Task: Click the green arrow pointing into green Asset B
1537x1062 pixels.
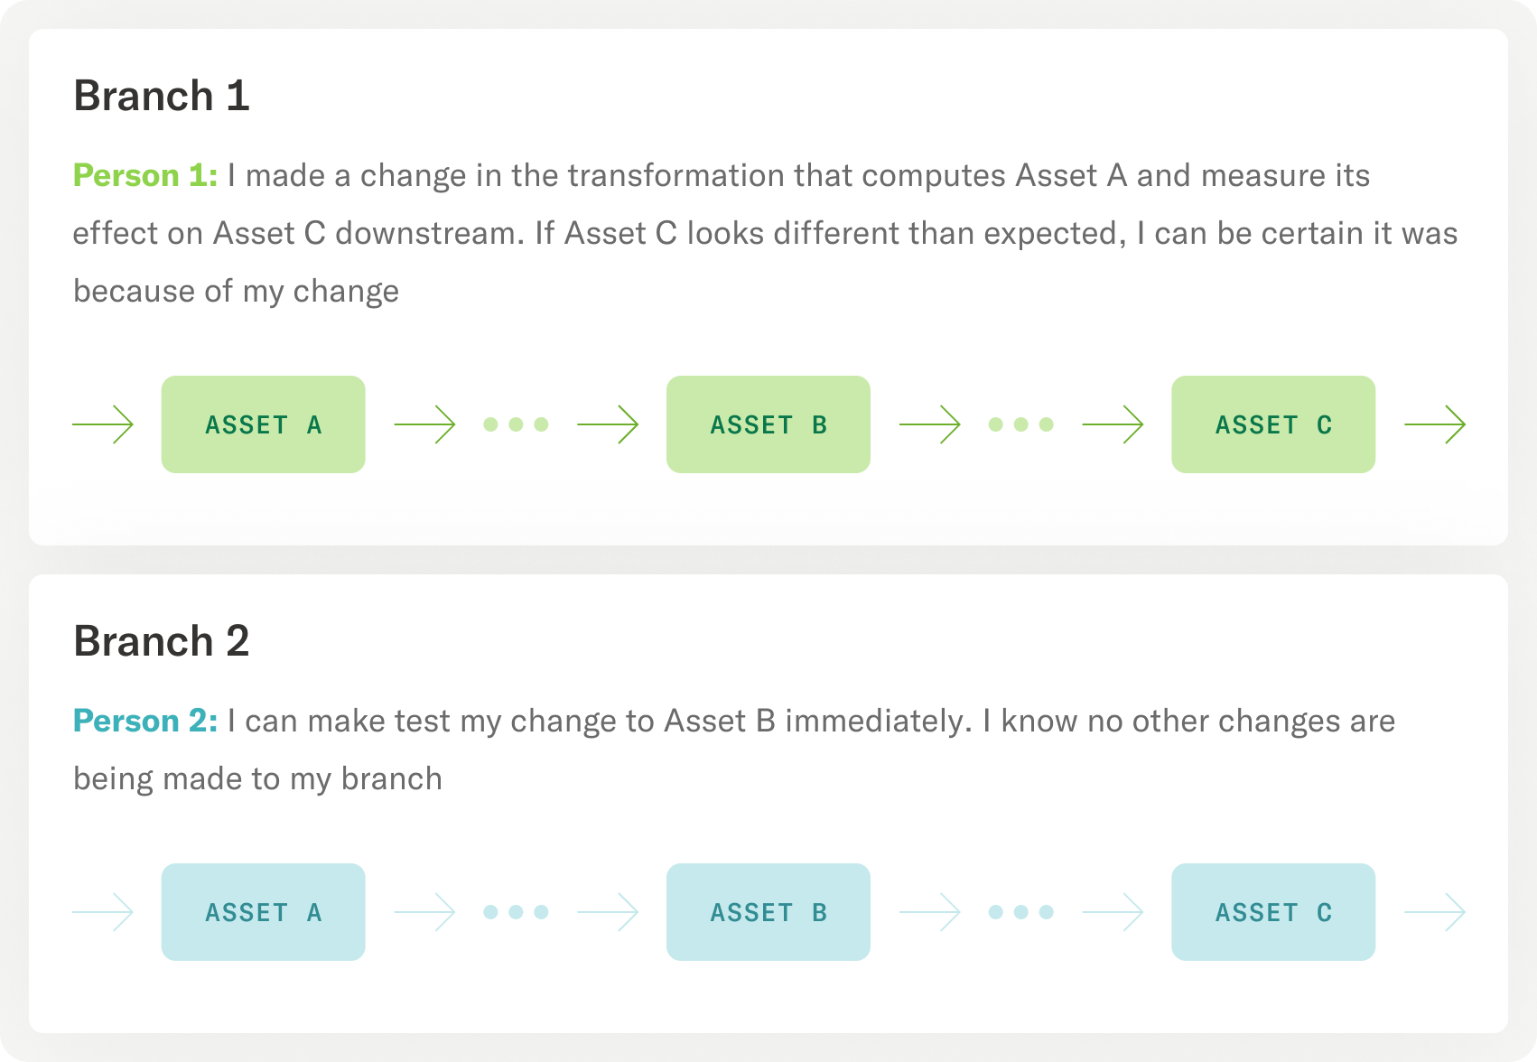Action: (608, 424)
